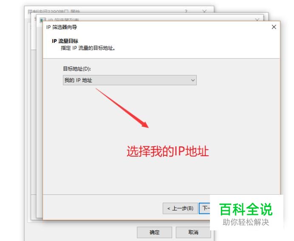Viewport: 294px width, 241px height.
Task: Click the IP 筛选器列表 title bar icon
Action: [43, 20]
